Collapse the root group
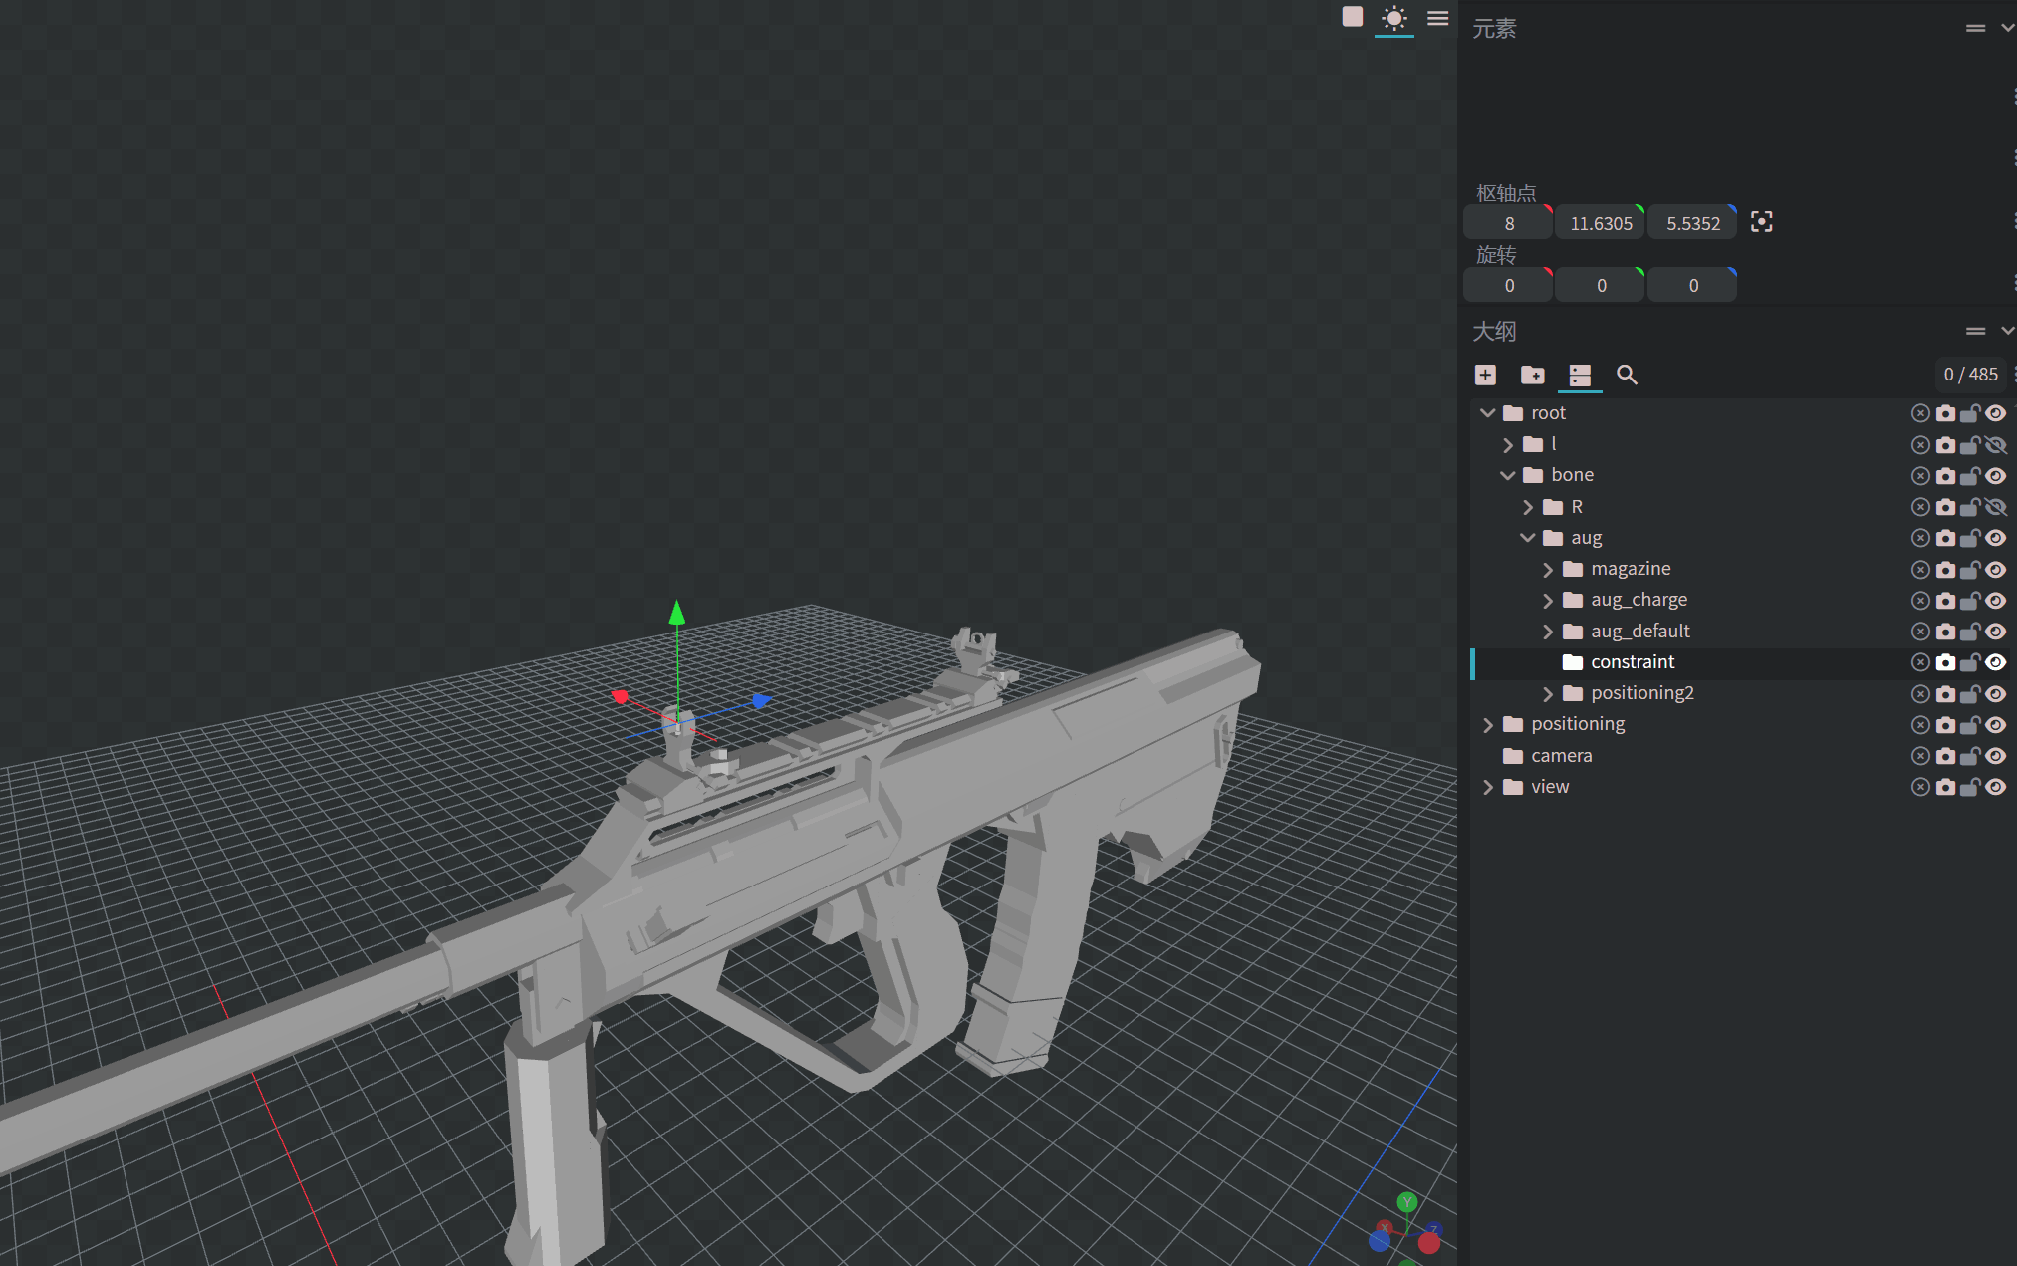This screenshot has height=1266, width=2017. 1487,413
